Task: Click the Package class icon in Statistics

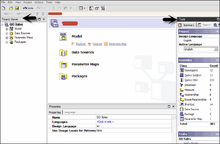Action: click(181, 114)
